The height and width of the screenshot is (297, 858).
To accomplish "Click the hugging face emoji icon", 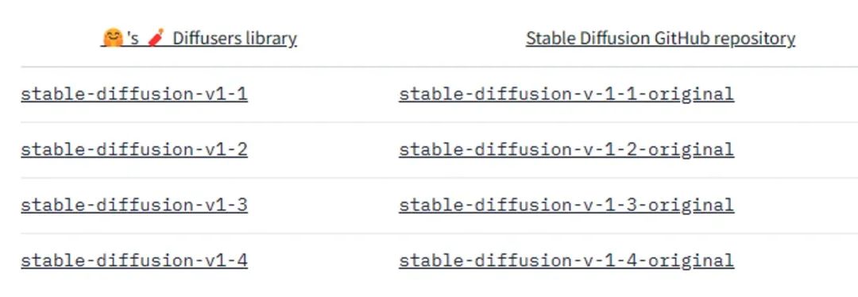I will click(x=113, y=38).
